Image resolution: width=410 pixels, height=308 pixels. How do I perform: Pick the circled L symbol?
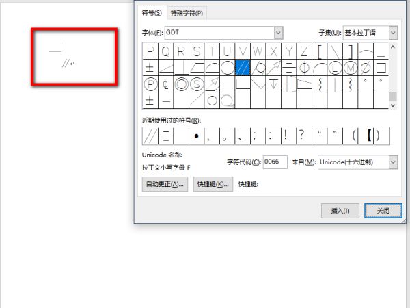[336, 68]
